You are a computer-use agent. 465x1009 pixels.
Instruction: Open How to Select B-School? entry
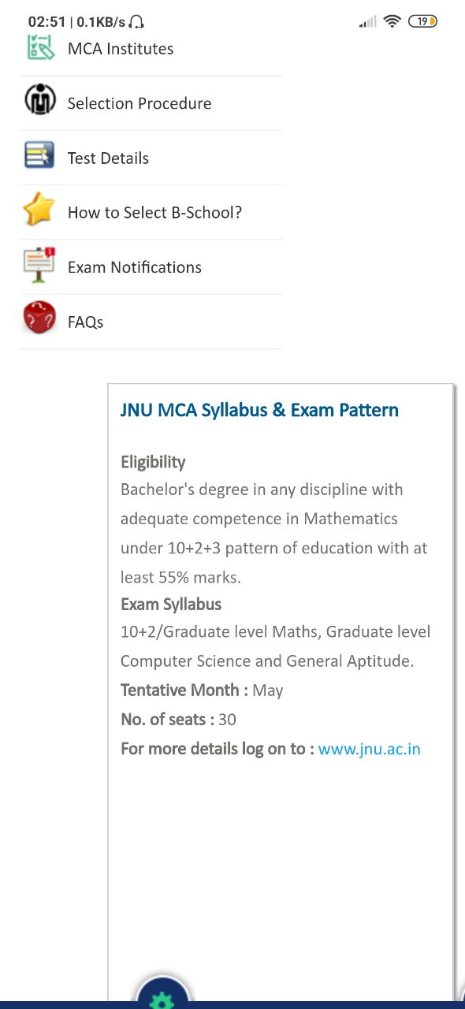tap(152, 213)
